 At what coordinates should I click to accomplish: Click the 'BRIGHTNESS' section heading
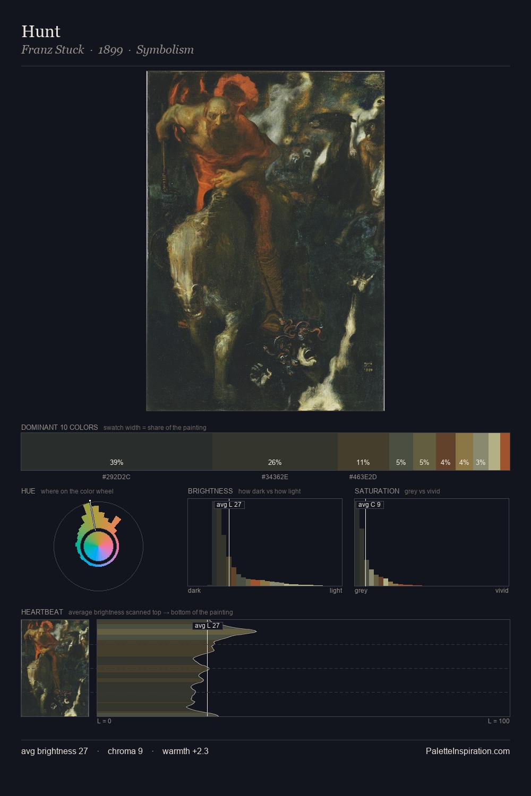(x=210, y=491)
